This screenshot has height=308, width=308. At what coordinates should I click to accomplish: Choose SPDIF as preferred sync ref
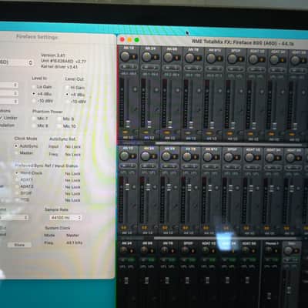[x=18, y=193]
